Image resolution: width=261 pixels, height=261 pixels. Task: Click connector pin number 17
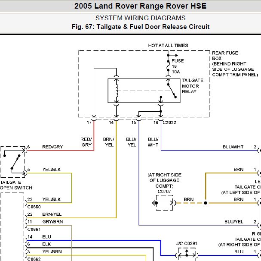pos(89,123)
